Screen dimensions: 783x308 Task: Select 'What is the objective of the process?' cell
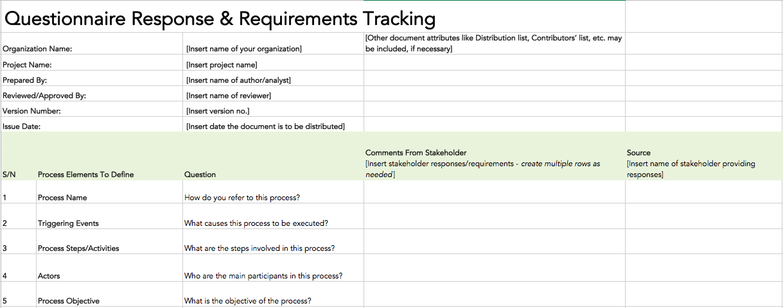pos(273,295)
